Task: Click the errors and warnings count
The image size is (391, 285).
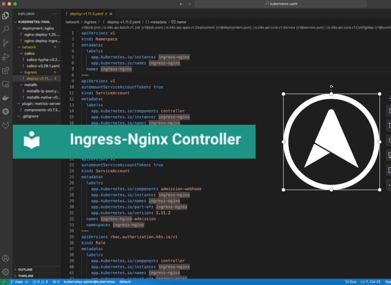Action: [x=40, y=282]
